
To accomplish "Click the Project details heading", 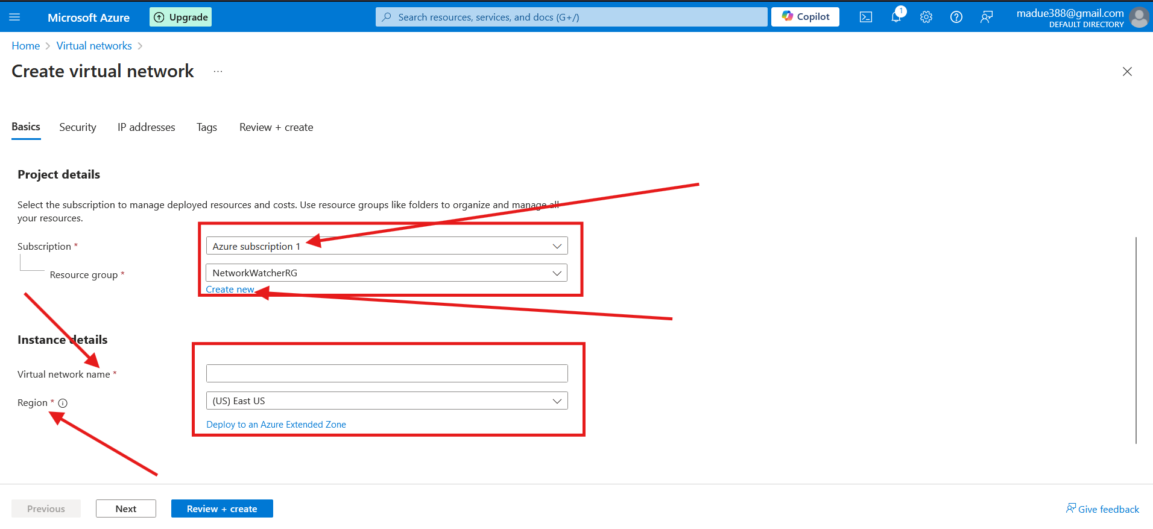I will coord(59,174).
